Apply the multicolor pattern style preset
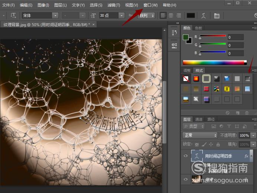Viewport: 257px width, 193px height. pos(217,89)
